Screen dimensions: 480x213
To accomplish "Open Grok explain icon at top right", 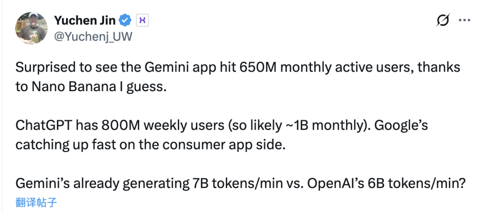I will pos(443,20).
